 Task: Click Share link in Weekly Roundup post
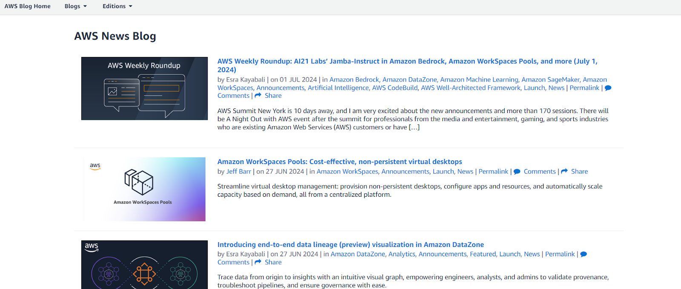click(x=273, y=96)
